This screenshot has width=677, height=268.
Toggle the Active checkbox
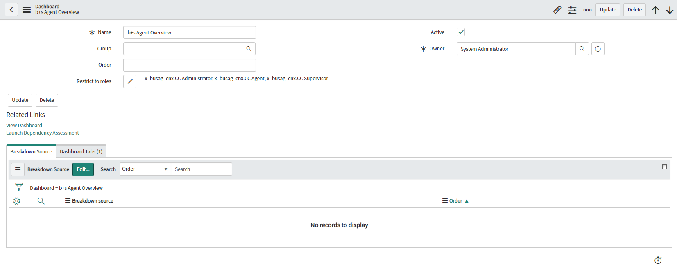[x=461, y=32]
